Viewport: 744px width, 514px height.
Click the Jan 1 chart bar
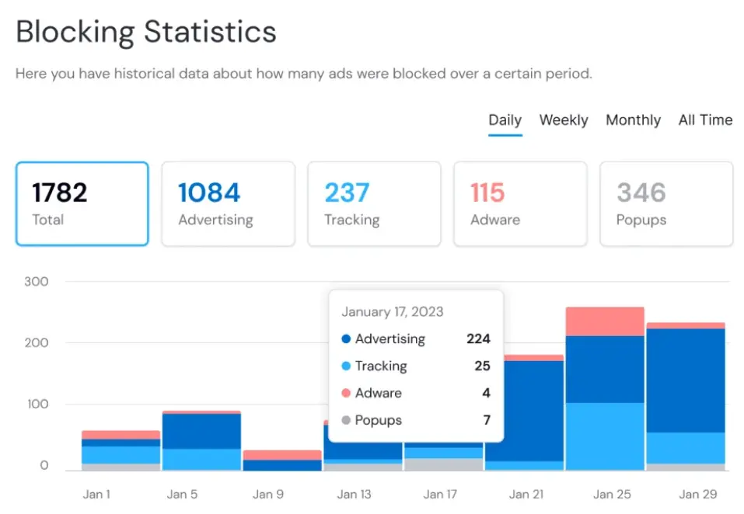(121, 451)
